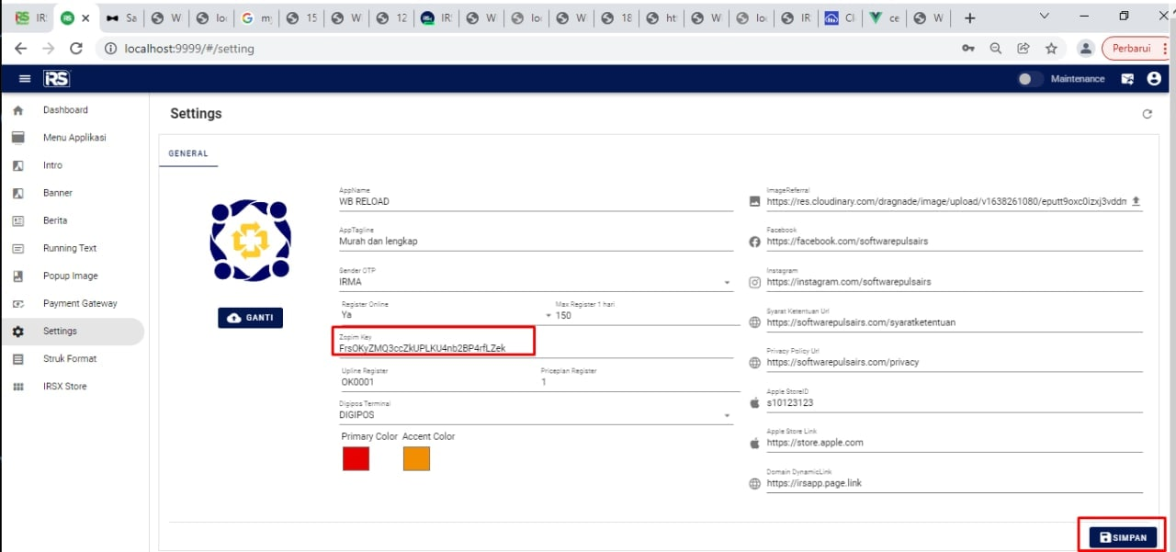
Task: Click the upload icon for ImageReferral
Action: (x=1136, y=201)
